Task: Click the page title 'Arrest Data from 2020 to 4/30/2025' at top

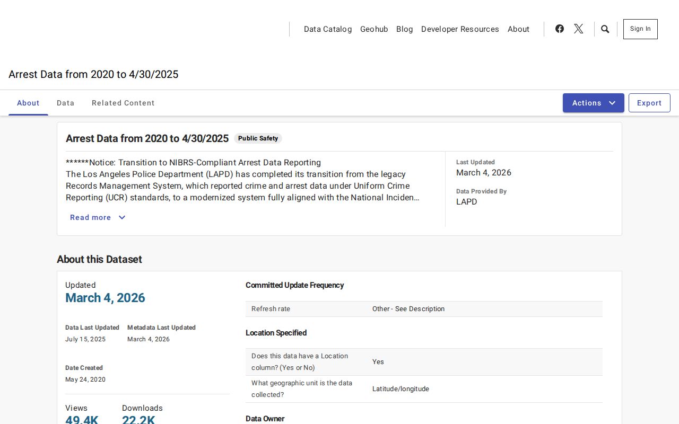Action: pos(93,74)
